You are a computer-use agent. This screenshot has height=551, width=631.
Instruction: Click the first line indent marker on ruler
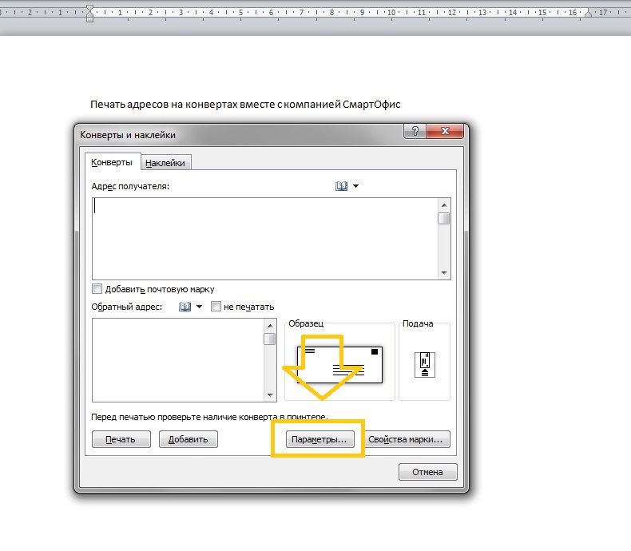[x=89, y=9]
